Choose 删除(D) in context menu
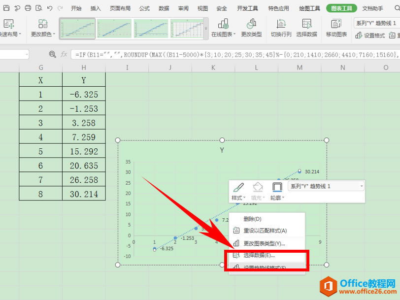This screenshot has width=400, height=300. [267, 219]
